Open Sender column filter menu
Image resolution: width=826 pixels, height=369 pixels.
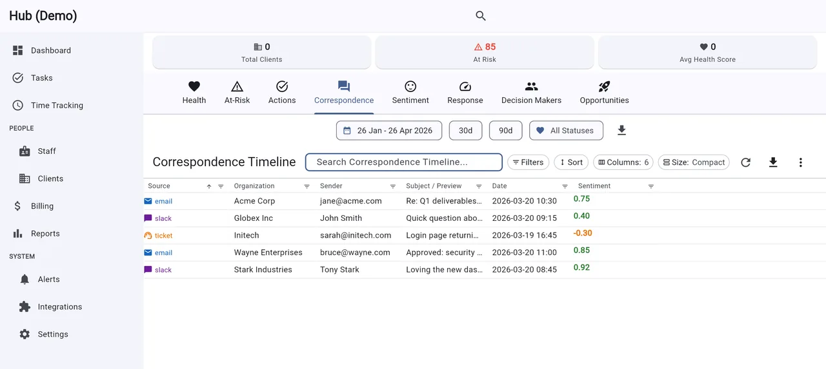[393, 186]
